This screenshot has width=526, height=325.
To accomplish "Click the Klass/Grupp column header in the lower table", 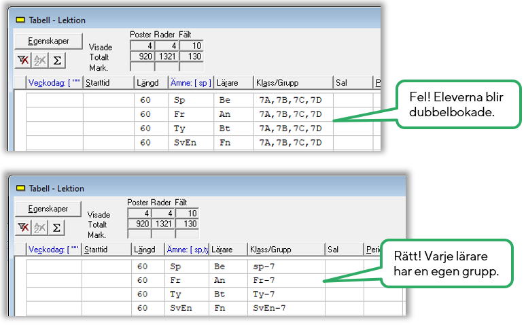I will (x=270, y=250).
